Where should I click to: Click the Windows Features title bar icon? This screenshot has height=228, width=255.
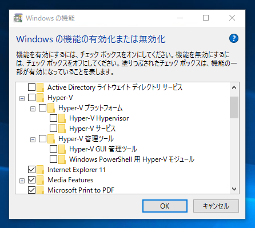pyautogui.click(x=18, y=18)
